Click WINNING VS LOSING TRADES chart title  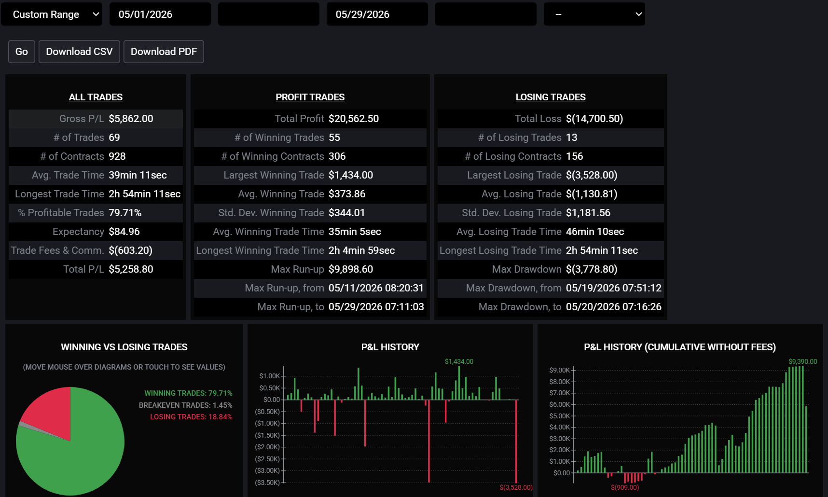(x=124, y=347)
